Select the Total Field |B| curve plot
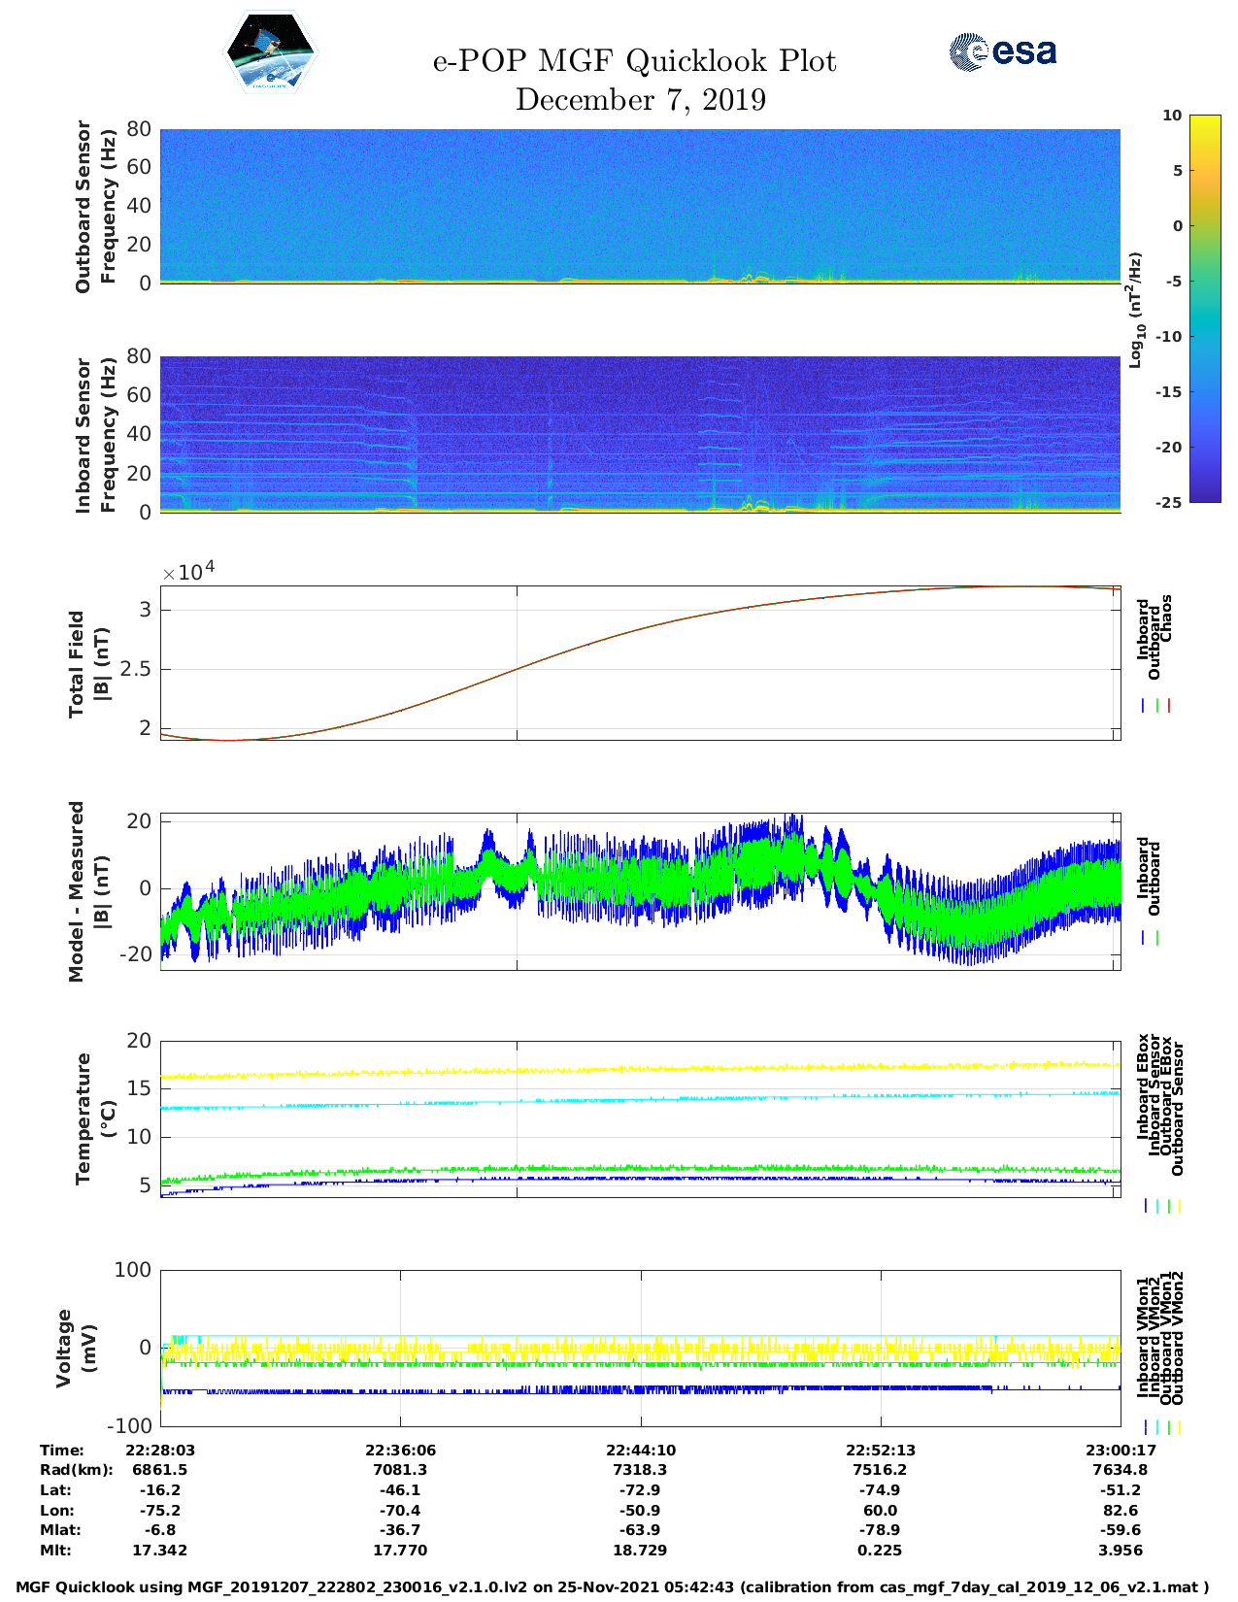This screenshot has width=1238, height=1602. (640, 663)
